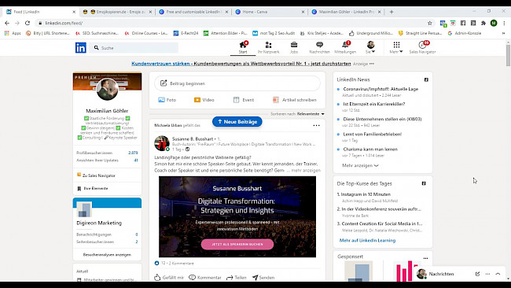Read Coronavirus/Impfstoff: Aktuelle Lage news
This screenshot has height=288, width=511.
(x=380, y=89)
